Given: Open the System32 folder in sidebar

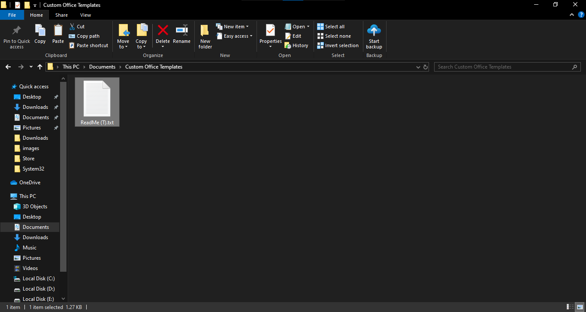Looking at the screenshot, I should (x=33, y=169).
